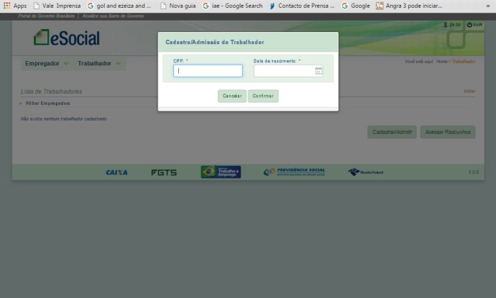Open the Receita Federal logo
Viewport: 496px width, 298px height.
pos(365,172)
